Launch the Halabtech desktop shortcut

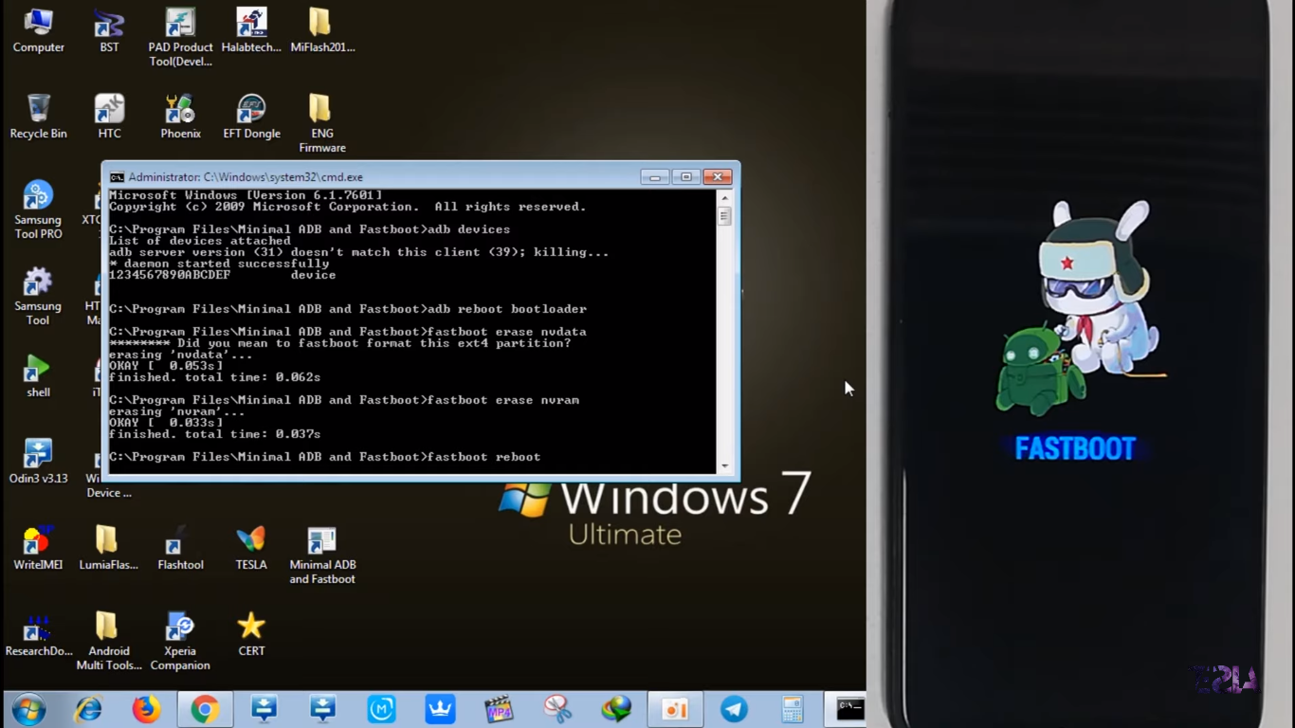point(251,30)
